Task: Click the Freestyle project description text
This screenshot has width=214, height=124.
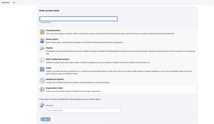Action: pyautogui.click(x=110, y=34)
